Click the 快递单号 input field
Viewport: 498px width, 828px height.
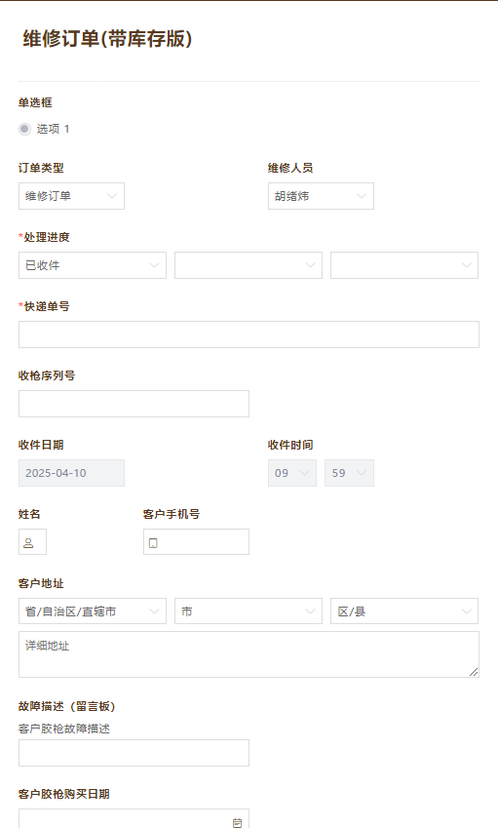(x=249, y=335)
